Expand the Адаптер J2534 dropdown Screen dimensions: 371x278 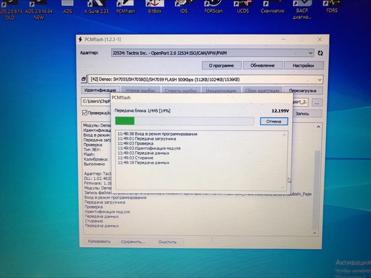point(311,53)
